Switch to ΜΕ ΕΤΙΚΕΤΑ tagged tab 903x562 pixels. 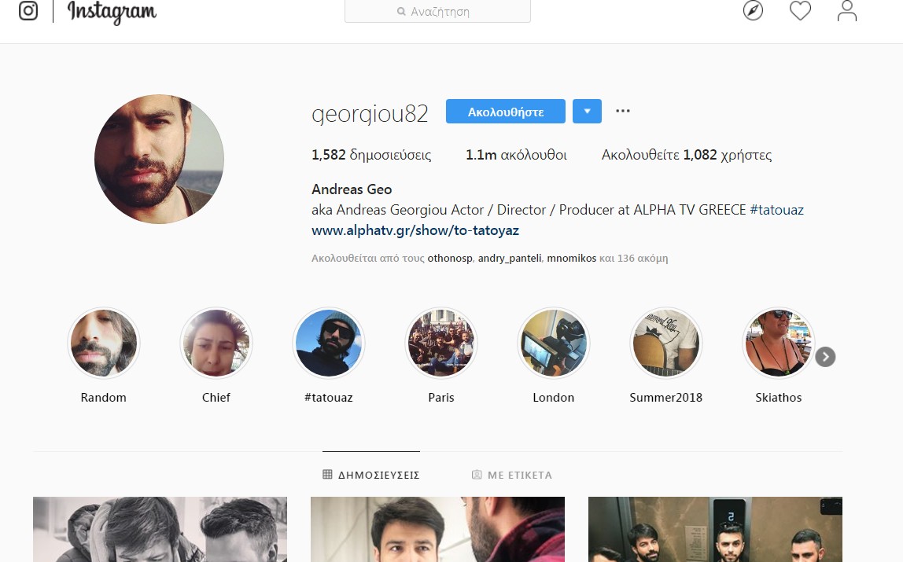click(x=512, y=475)
